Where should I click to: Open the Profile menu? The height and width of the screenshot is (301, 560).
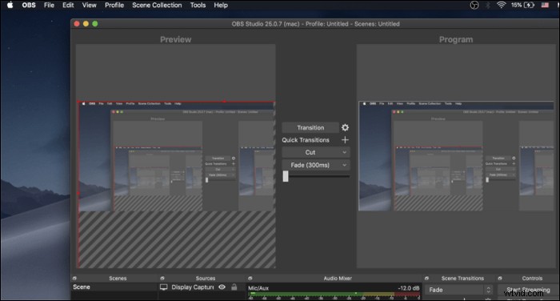pos(114,5)
